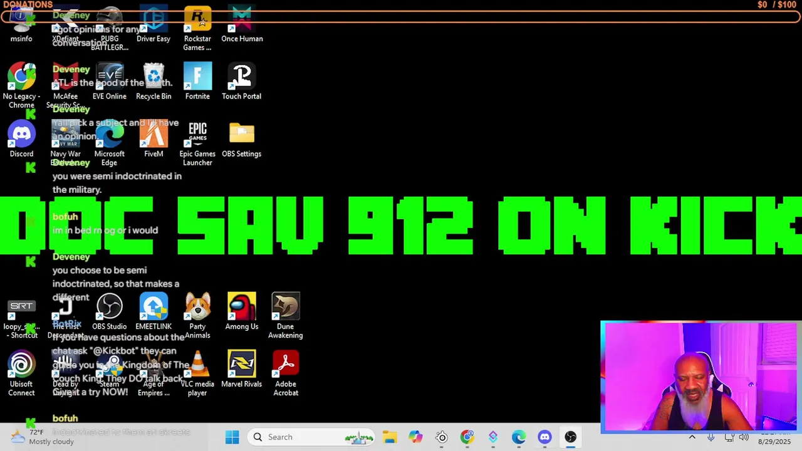Open Microsoft Edge from the taskbar
802x451 pixels.
click(519, 437)
